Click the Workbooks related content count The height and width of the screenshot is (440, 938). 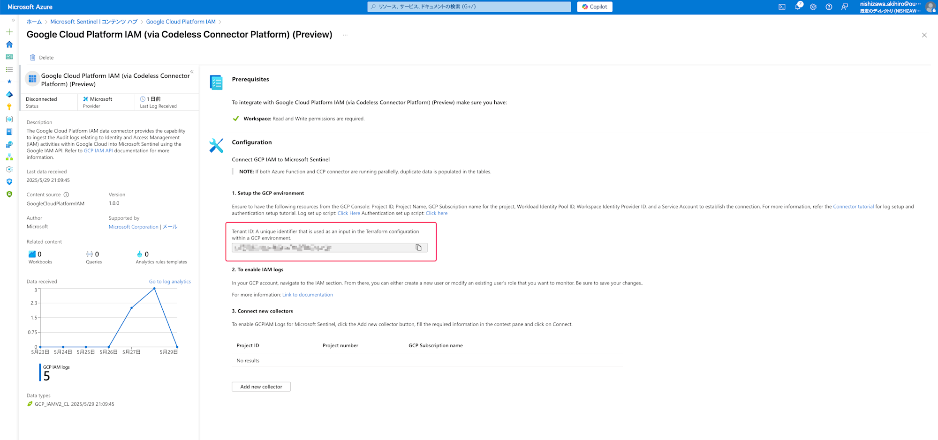coord(40,258)
